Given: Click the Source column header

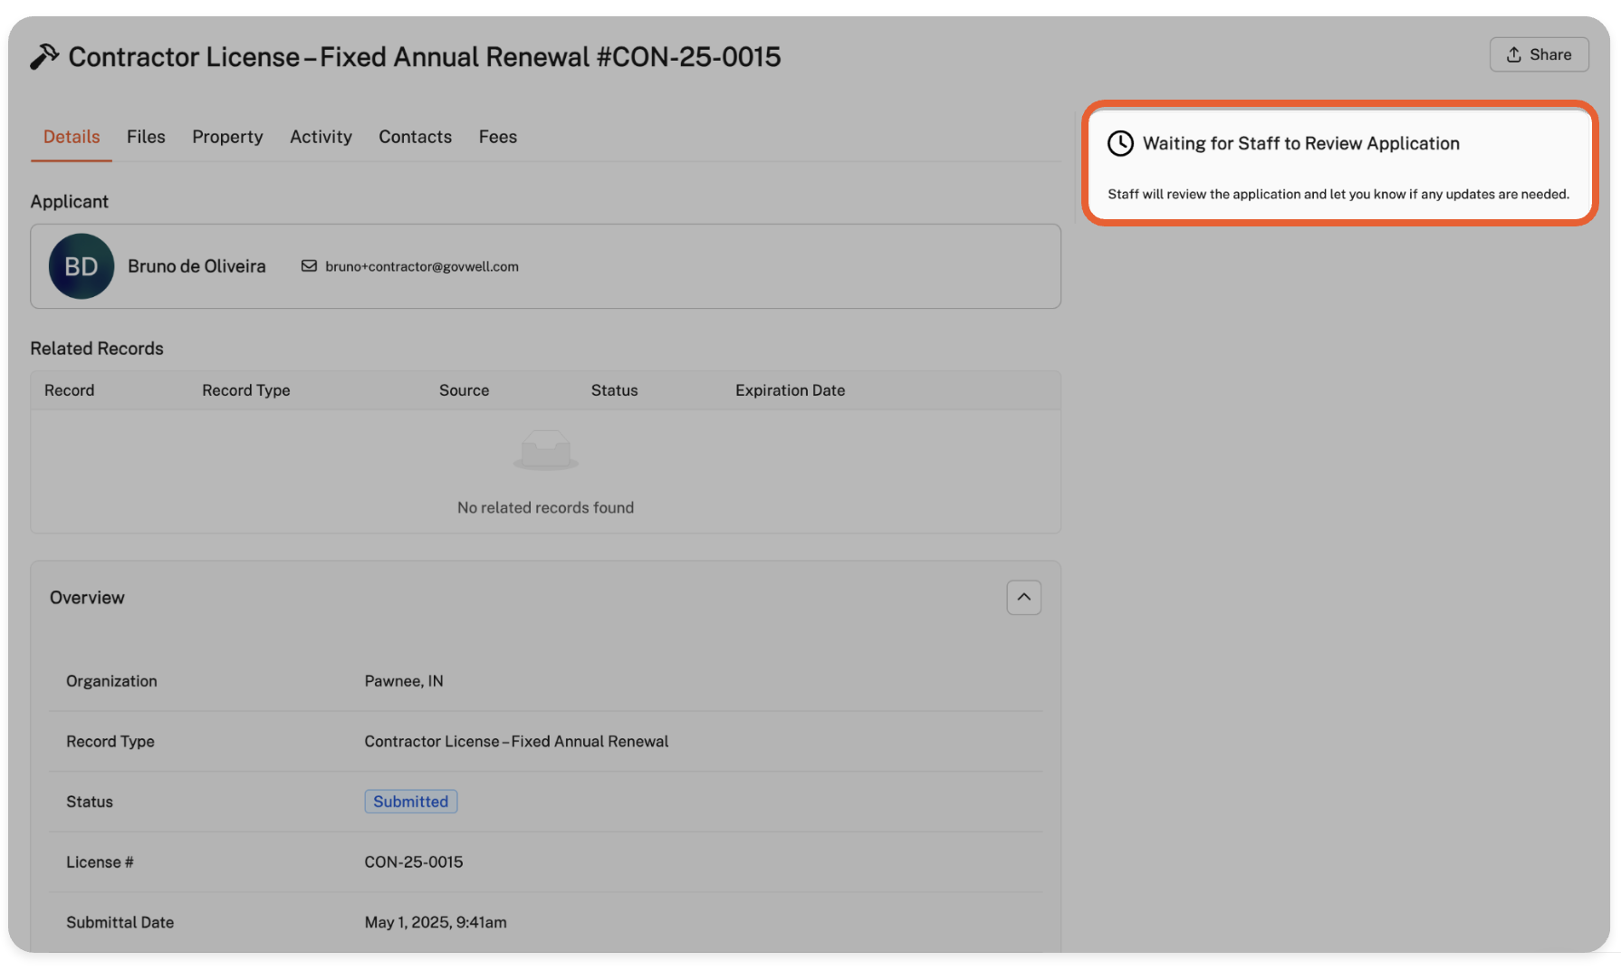Looking at the screenshot, I should [x=464, y=390].
